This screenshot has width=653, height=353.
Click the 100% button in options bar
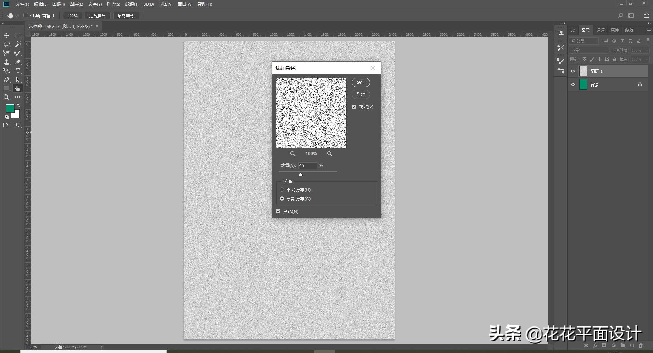pos(72,16)
